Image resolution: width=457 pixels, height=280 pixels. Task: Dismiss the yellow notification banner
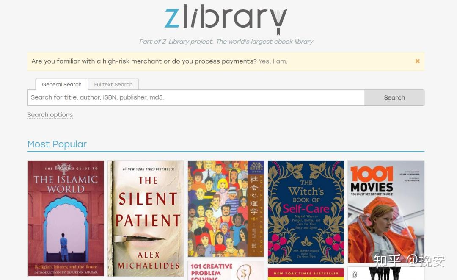(x=417, y=61)
